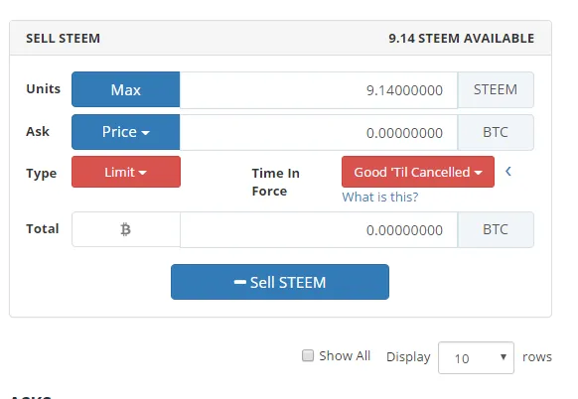Click the minus icon on Sell STEEM button

coord(240,282)
